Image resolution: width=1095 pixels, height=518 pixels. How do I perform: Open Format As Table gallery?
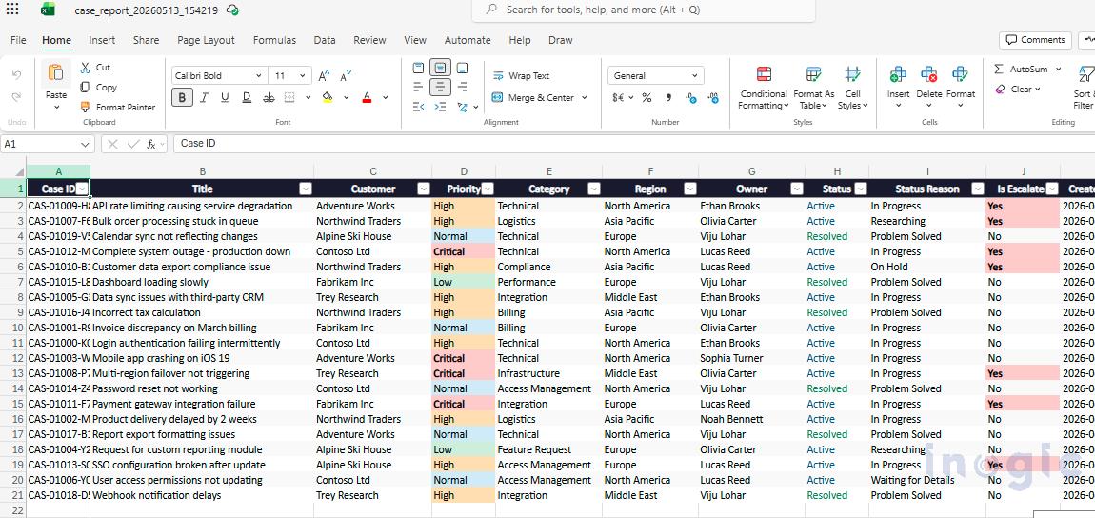(x=813, y=88)
